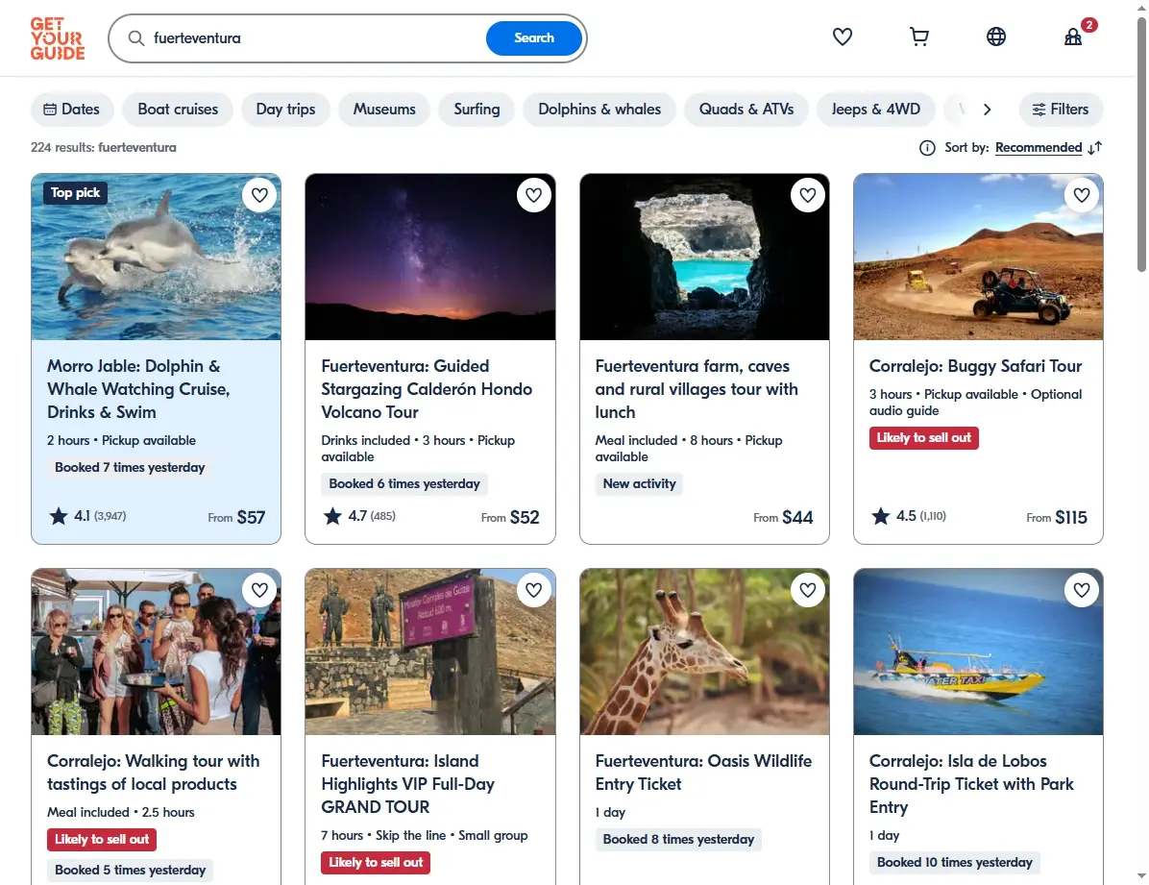Click the 4.1 star rating on dolphin cruise
Image resolution: width=1149 pixels, height=885 pixels.
[x=87, y=516]
